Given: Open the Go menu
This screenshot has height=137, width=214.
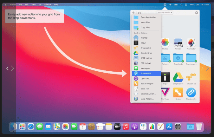Looking at the screenshot, I should (x=40, y=5).
